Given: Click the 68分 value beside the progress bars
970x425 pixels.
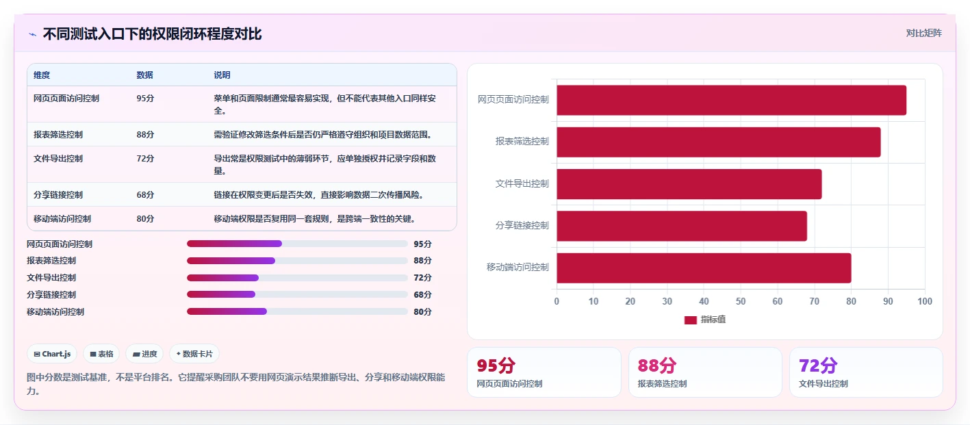Looking at the screenshot, I should [423, 295].
